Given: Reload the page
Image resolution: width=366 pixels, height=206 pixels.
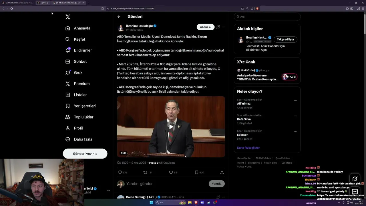Looking at the screenshot, I should tap(12, 9).
